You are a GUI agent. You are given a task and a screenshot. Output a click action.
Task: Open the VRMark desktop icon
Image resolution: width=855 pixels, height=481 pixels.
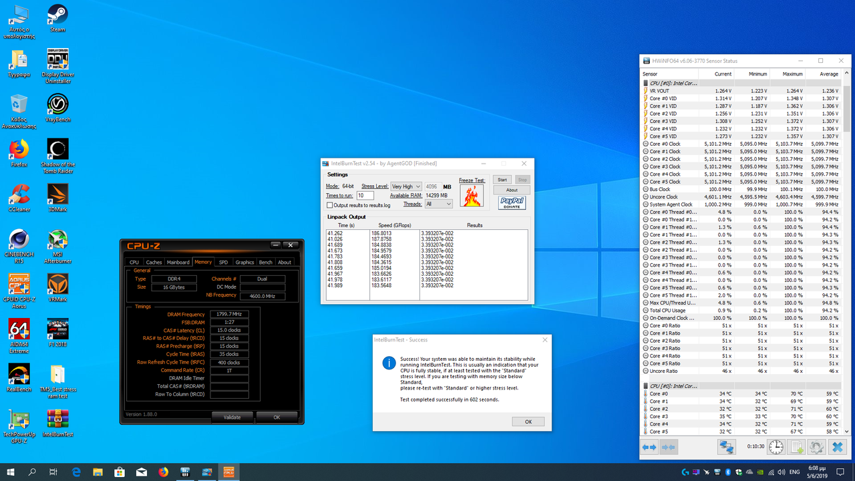coord(57,288)
